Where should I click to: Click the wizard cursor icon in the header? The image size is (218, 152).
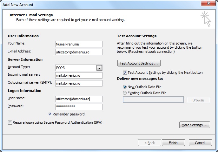click(x=206, y=19)
